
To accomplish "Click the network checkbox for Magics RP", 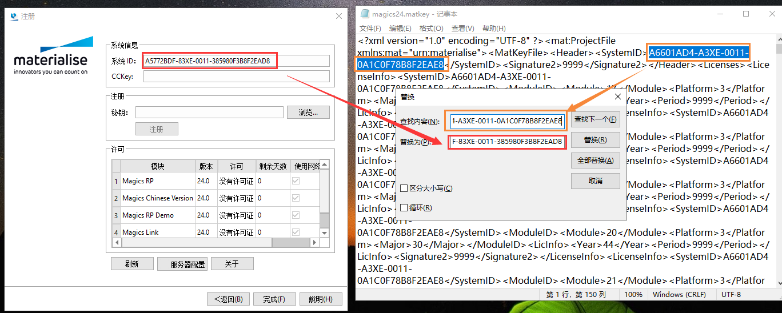I will (x=296, y=181).
